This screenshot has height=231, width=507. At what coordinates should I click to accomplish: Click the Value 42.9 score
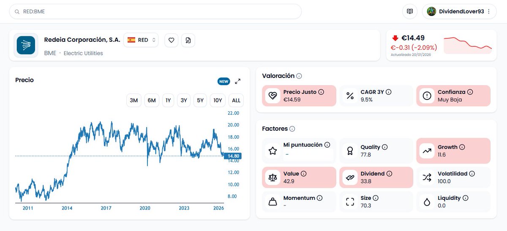pos(289,181)
